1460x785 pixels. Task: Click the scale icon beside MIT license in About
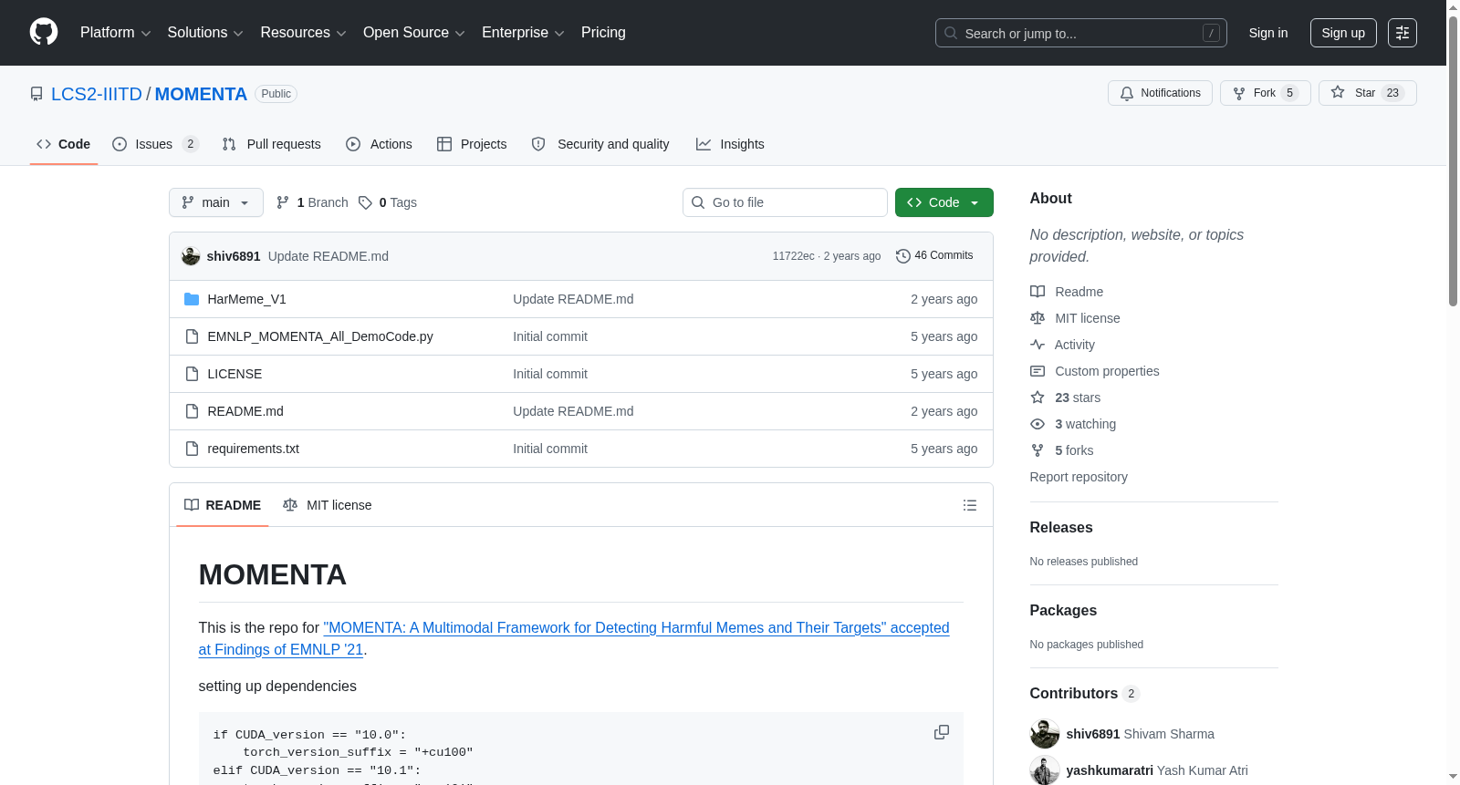click(x=1038, y=318)
